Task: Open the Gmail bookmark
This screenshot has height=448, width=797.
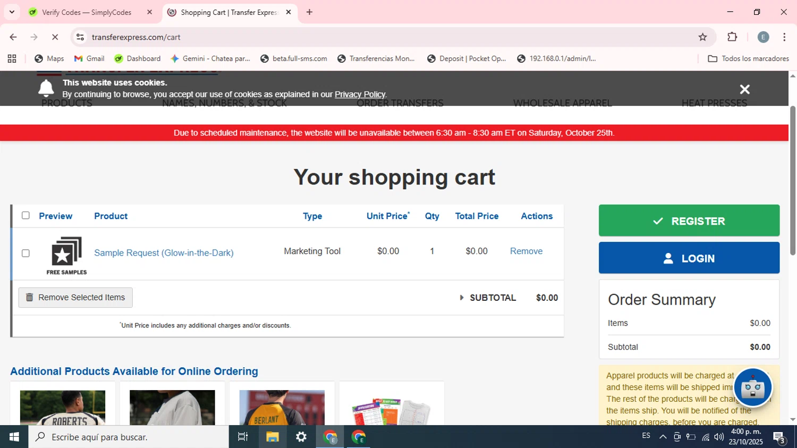Action: point(89,58)
